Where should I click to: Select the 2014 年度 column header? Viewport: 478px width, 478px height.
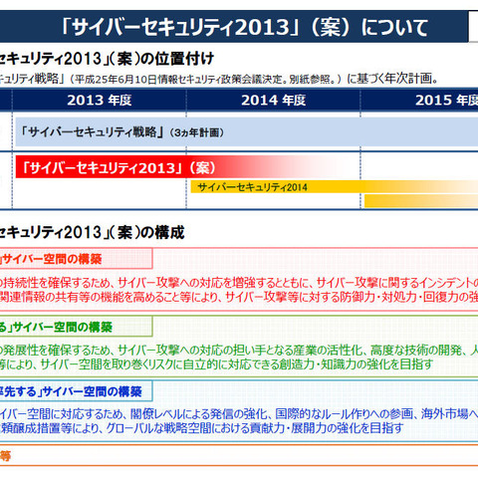pyautogui.click(x=273, y=101)
